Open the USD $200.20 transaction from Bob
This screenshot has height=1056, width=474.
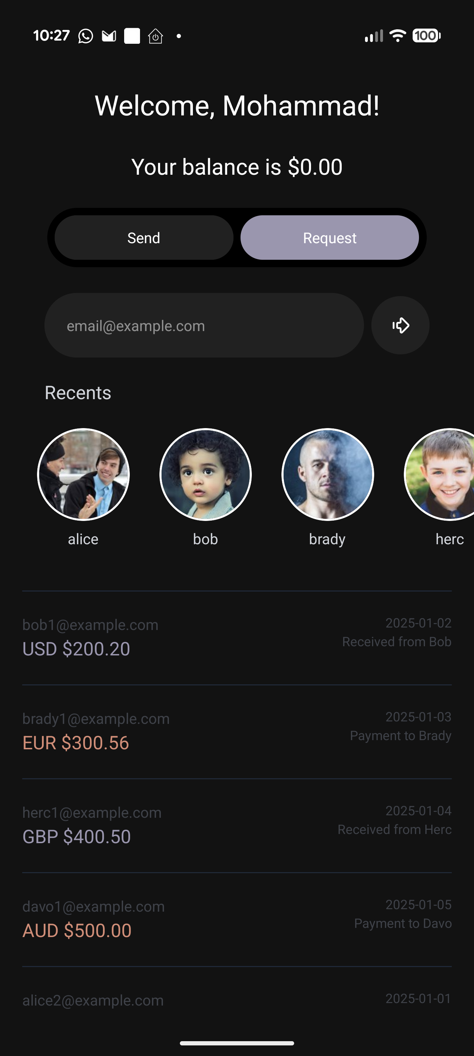(x=237, y=638)
